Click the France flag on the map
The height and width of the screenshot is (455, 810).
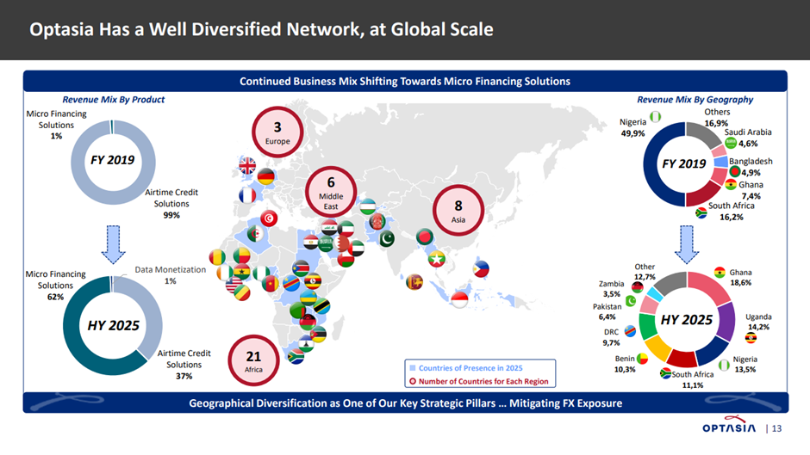click(x=248, y=194)
